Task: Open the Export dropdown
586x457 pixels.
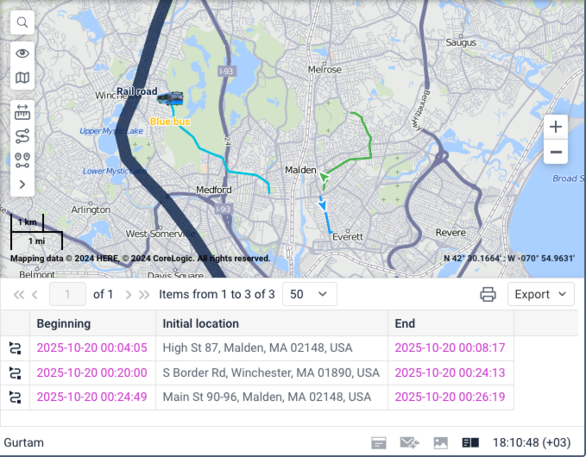Action: pos(540,294)
